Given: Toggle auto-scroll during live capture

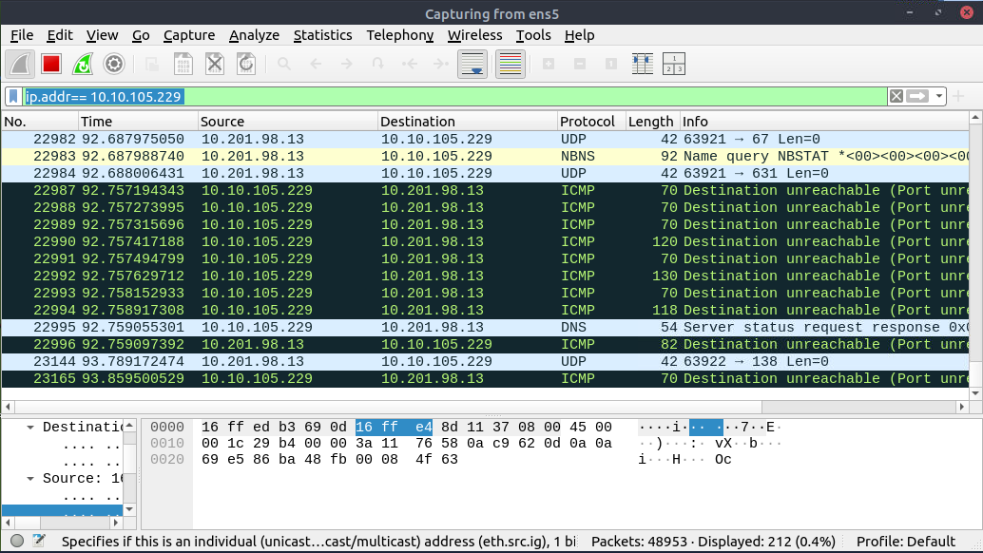Looking at the screenshot, I should pyautogui.click(x=472, y=64).
